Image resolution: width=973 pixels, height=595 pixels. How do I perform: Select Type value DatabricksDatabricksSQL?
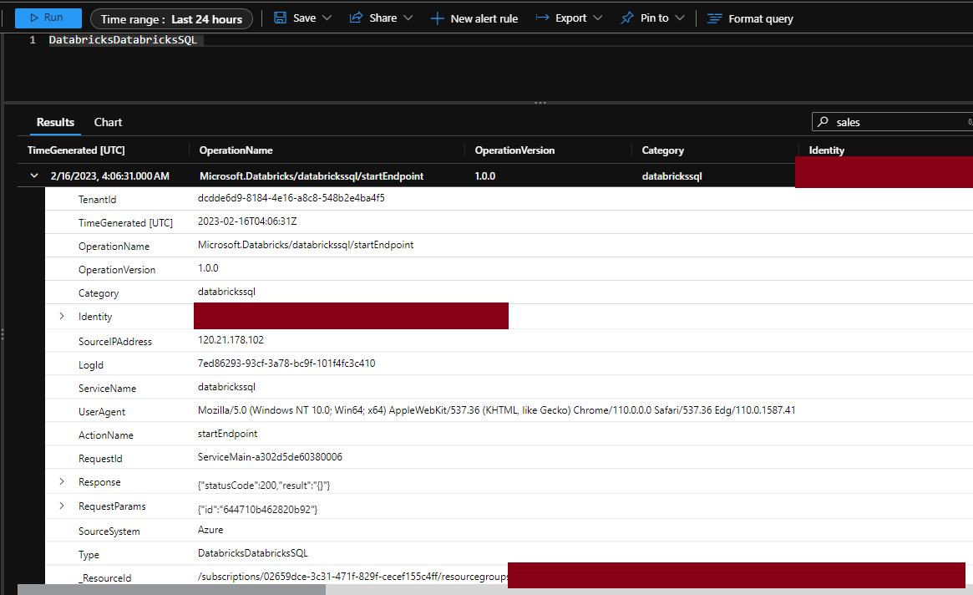pyautogui.click(x=252, y=553)
